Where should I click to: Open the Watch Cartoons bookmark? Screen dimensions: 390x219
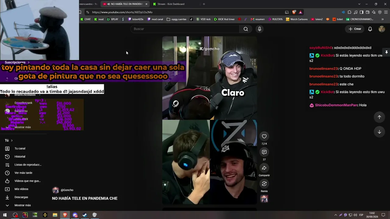(x=297, y=19)
